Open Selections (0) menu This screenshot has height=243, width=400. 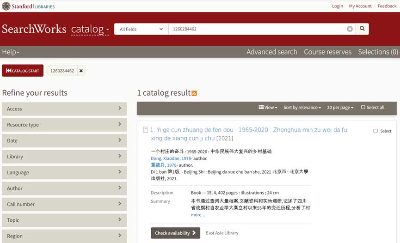point(379,52)
